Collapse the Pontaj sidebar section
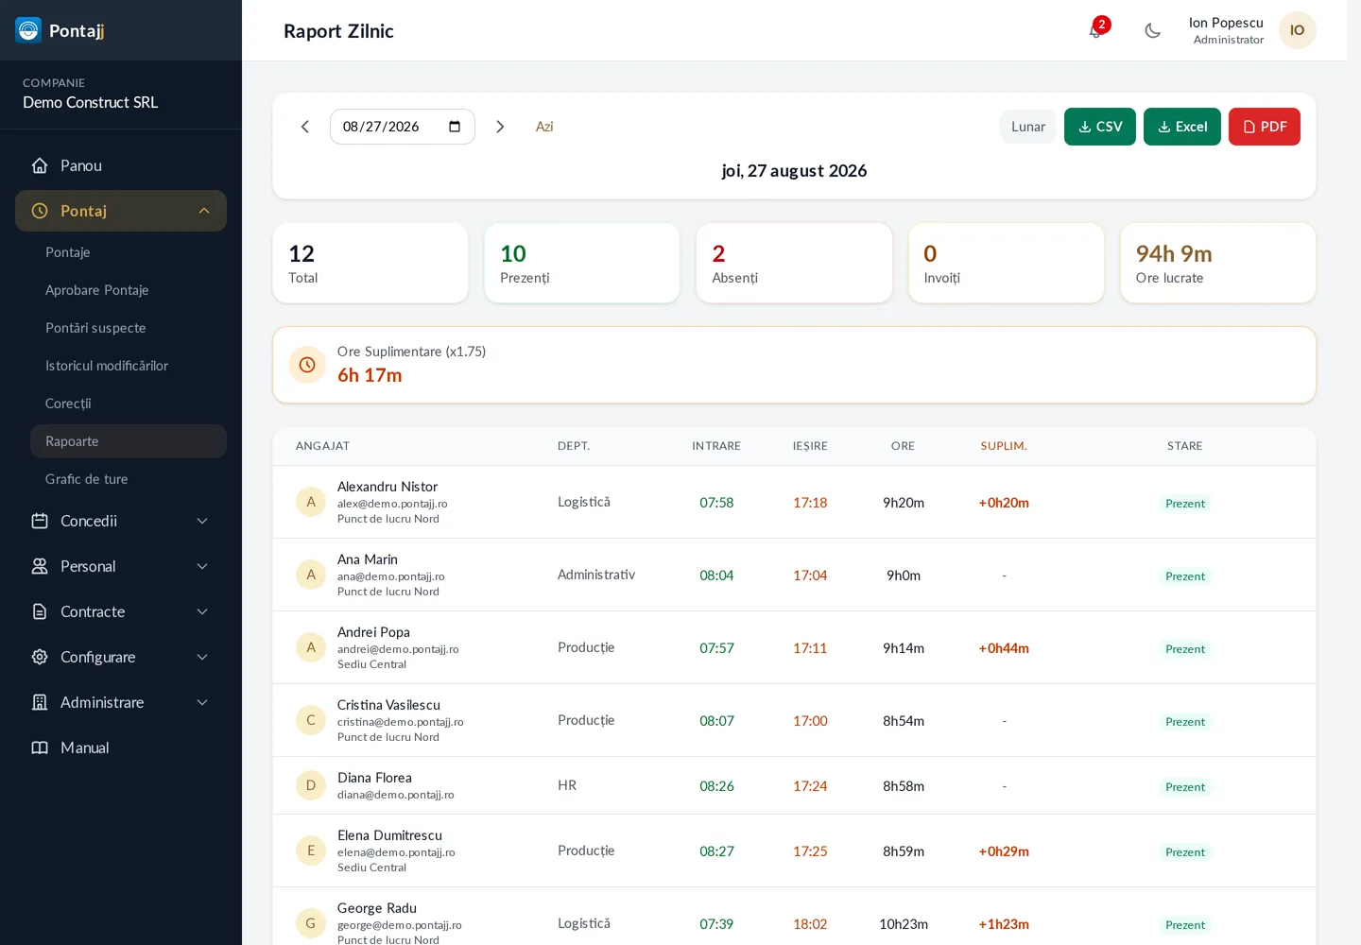1361x945 pixels. pos(121,211)
